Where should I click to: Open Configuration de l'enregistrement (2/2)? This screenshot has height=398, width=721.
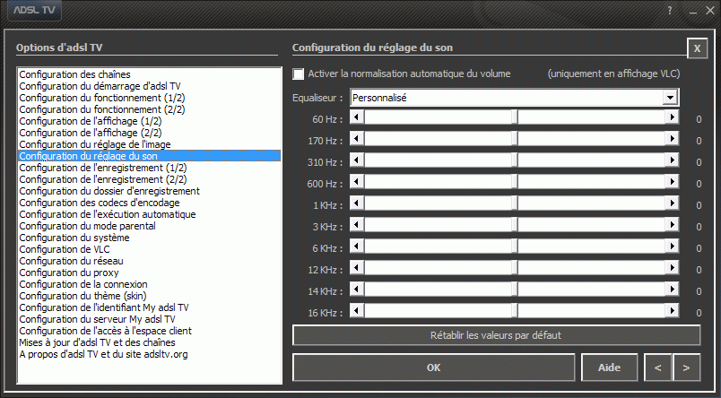[149, 179]
